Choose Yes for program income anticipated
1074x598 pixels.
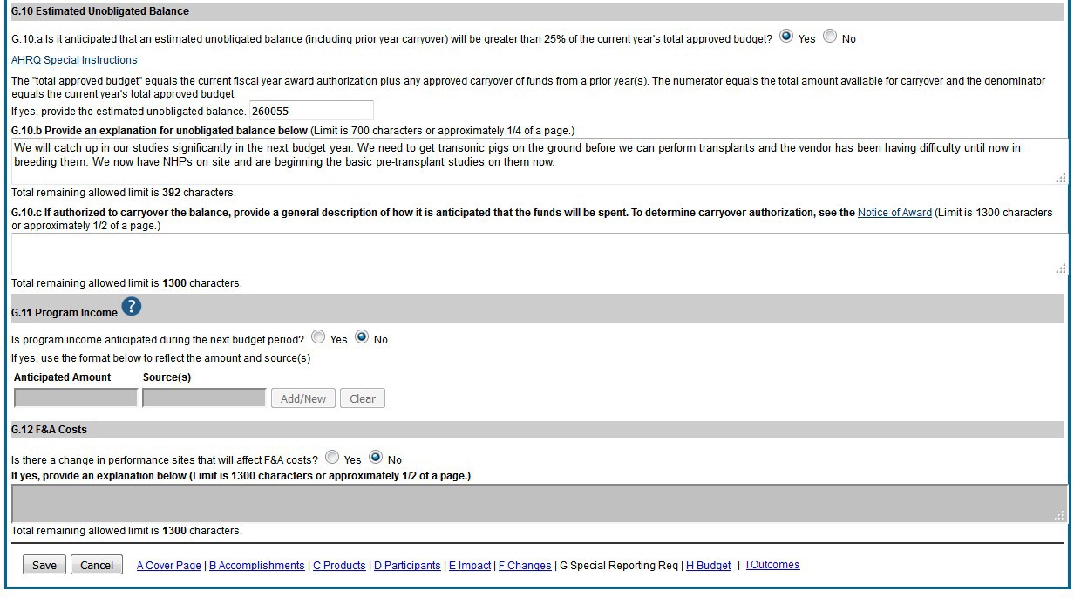point(318,337)
